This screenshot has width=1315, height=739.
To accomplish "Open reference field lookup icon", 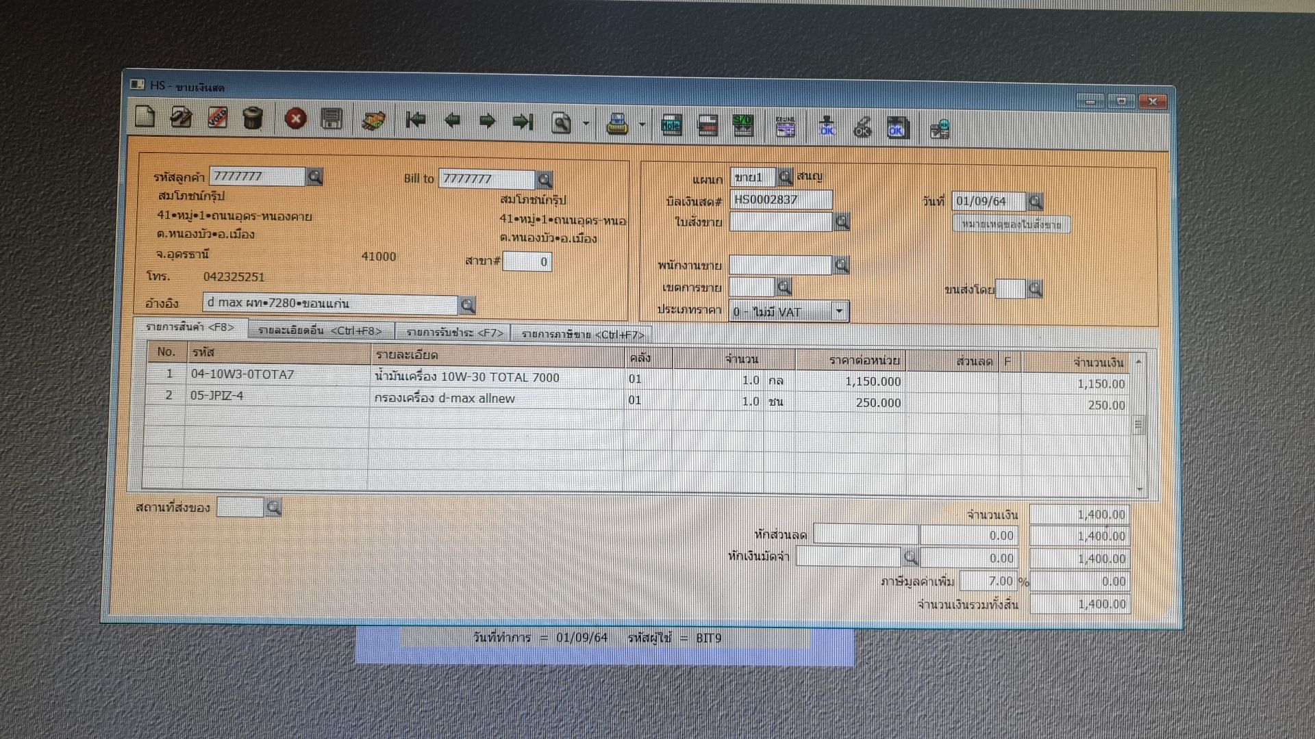I will (x=467, y=305).
